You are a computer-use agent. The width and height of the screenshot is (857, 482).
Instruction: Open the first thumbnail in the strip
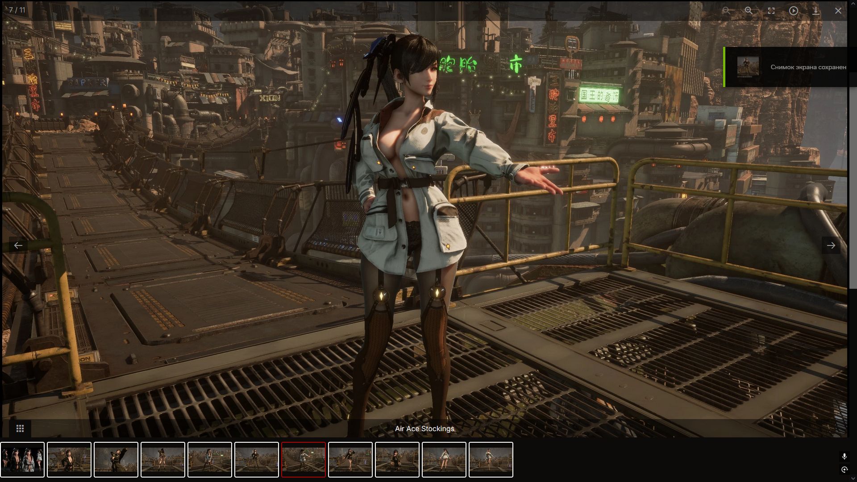(22, 460)
